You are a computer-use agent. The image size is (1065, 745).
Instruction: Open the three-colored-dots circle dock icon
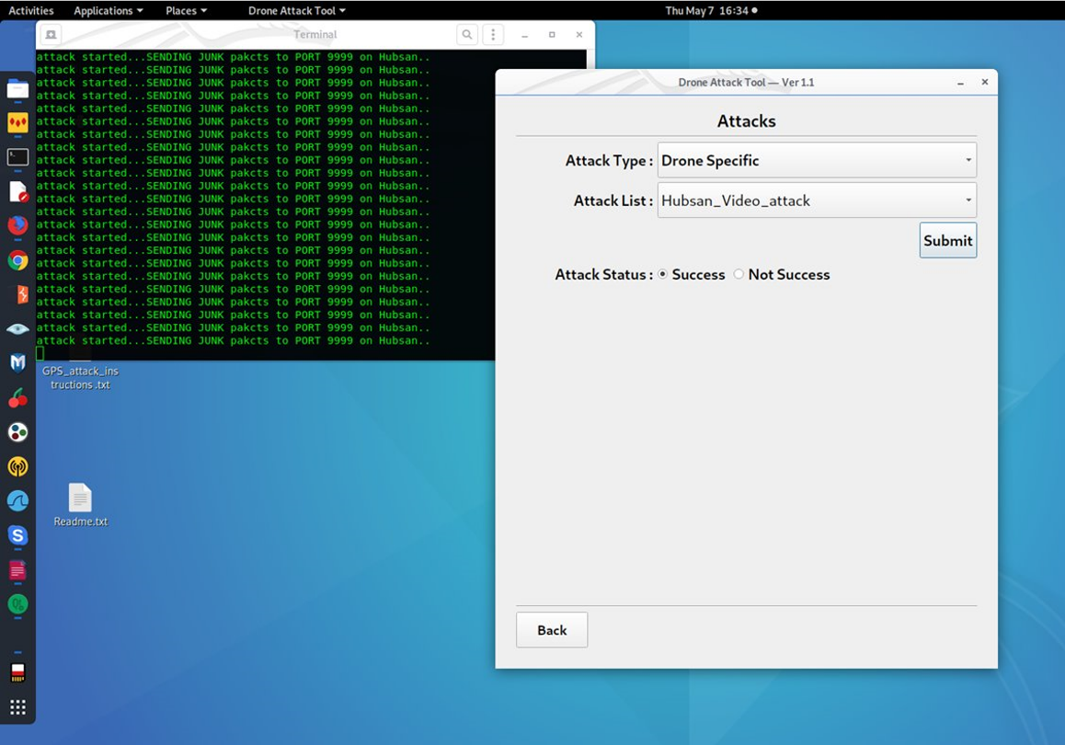pos(17,432)
